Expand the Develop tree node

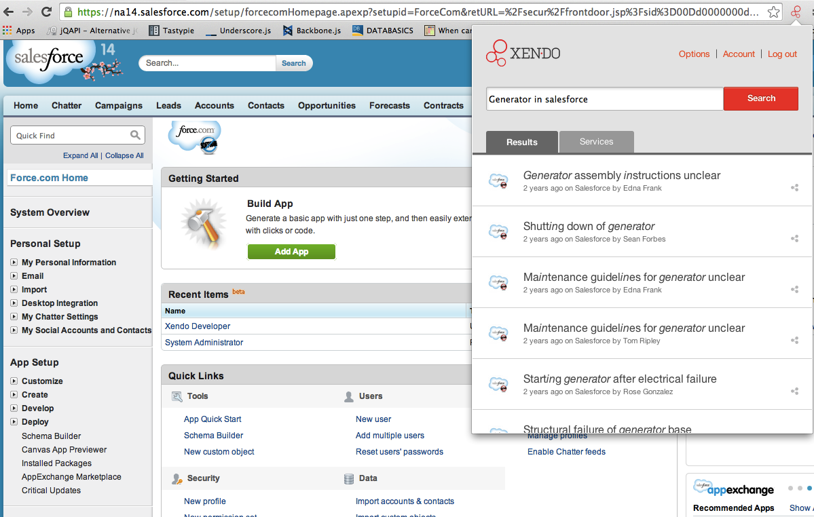[14, 408]
